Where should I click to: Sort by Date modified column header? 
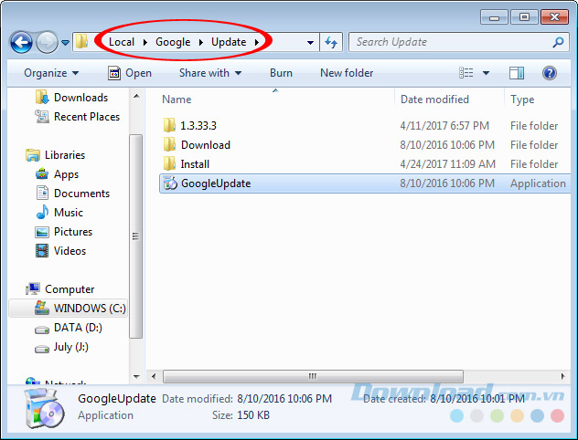[x=434, y=100]
